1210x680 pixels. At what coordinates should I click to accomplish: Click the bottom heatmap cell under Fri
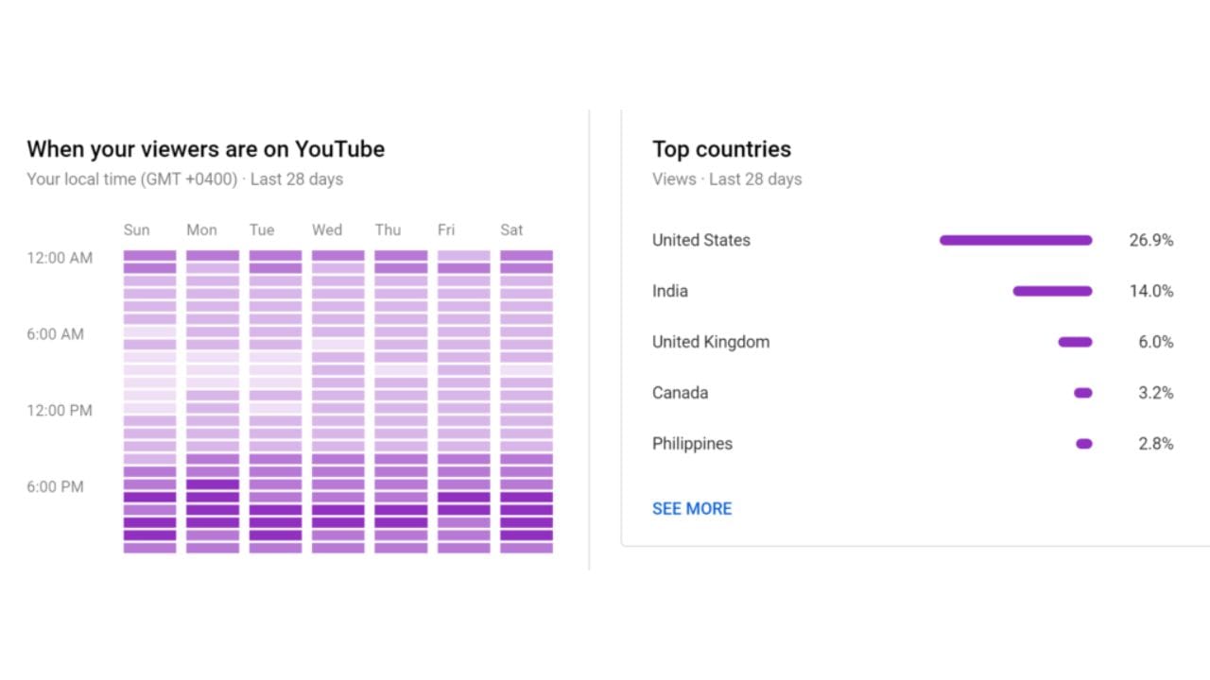pyautogui.click(x=463, y=548)
